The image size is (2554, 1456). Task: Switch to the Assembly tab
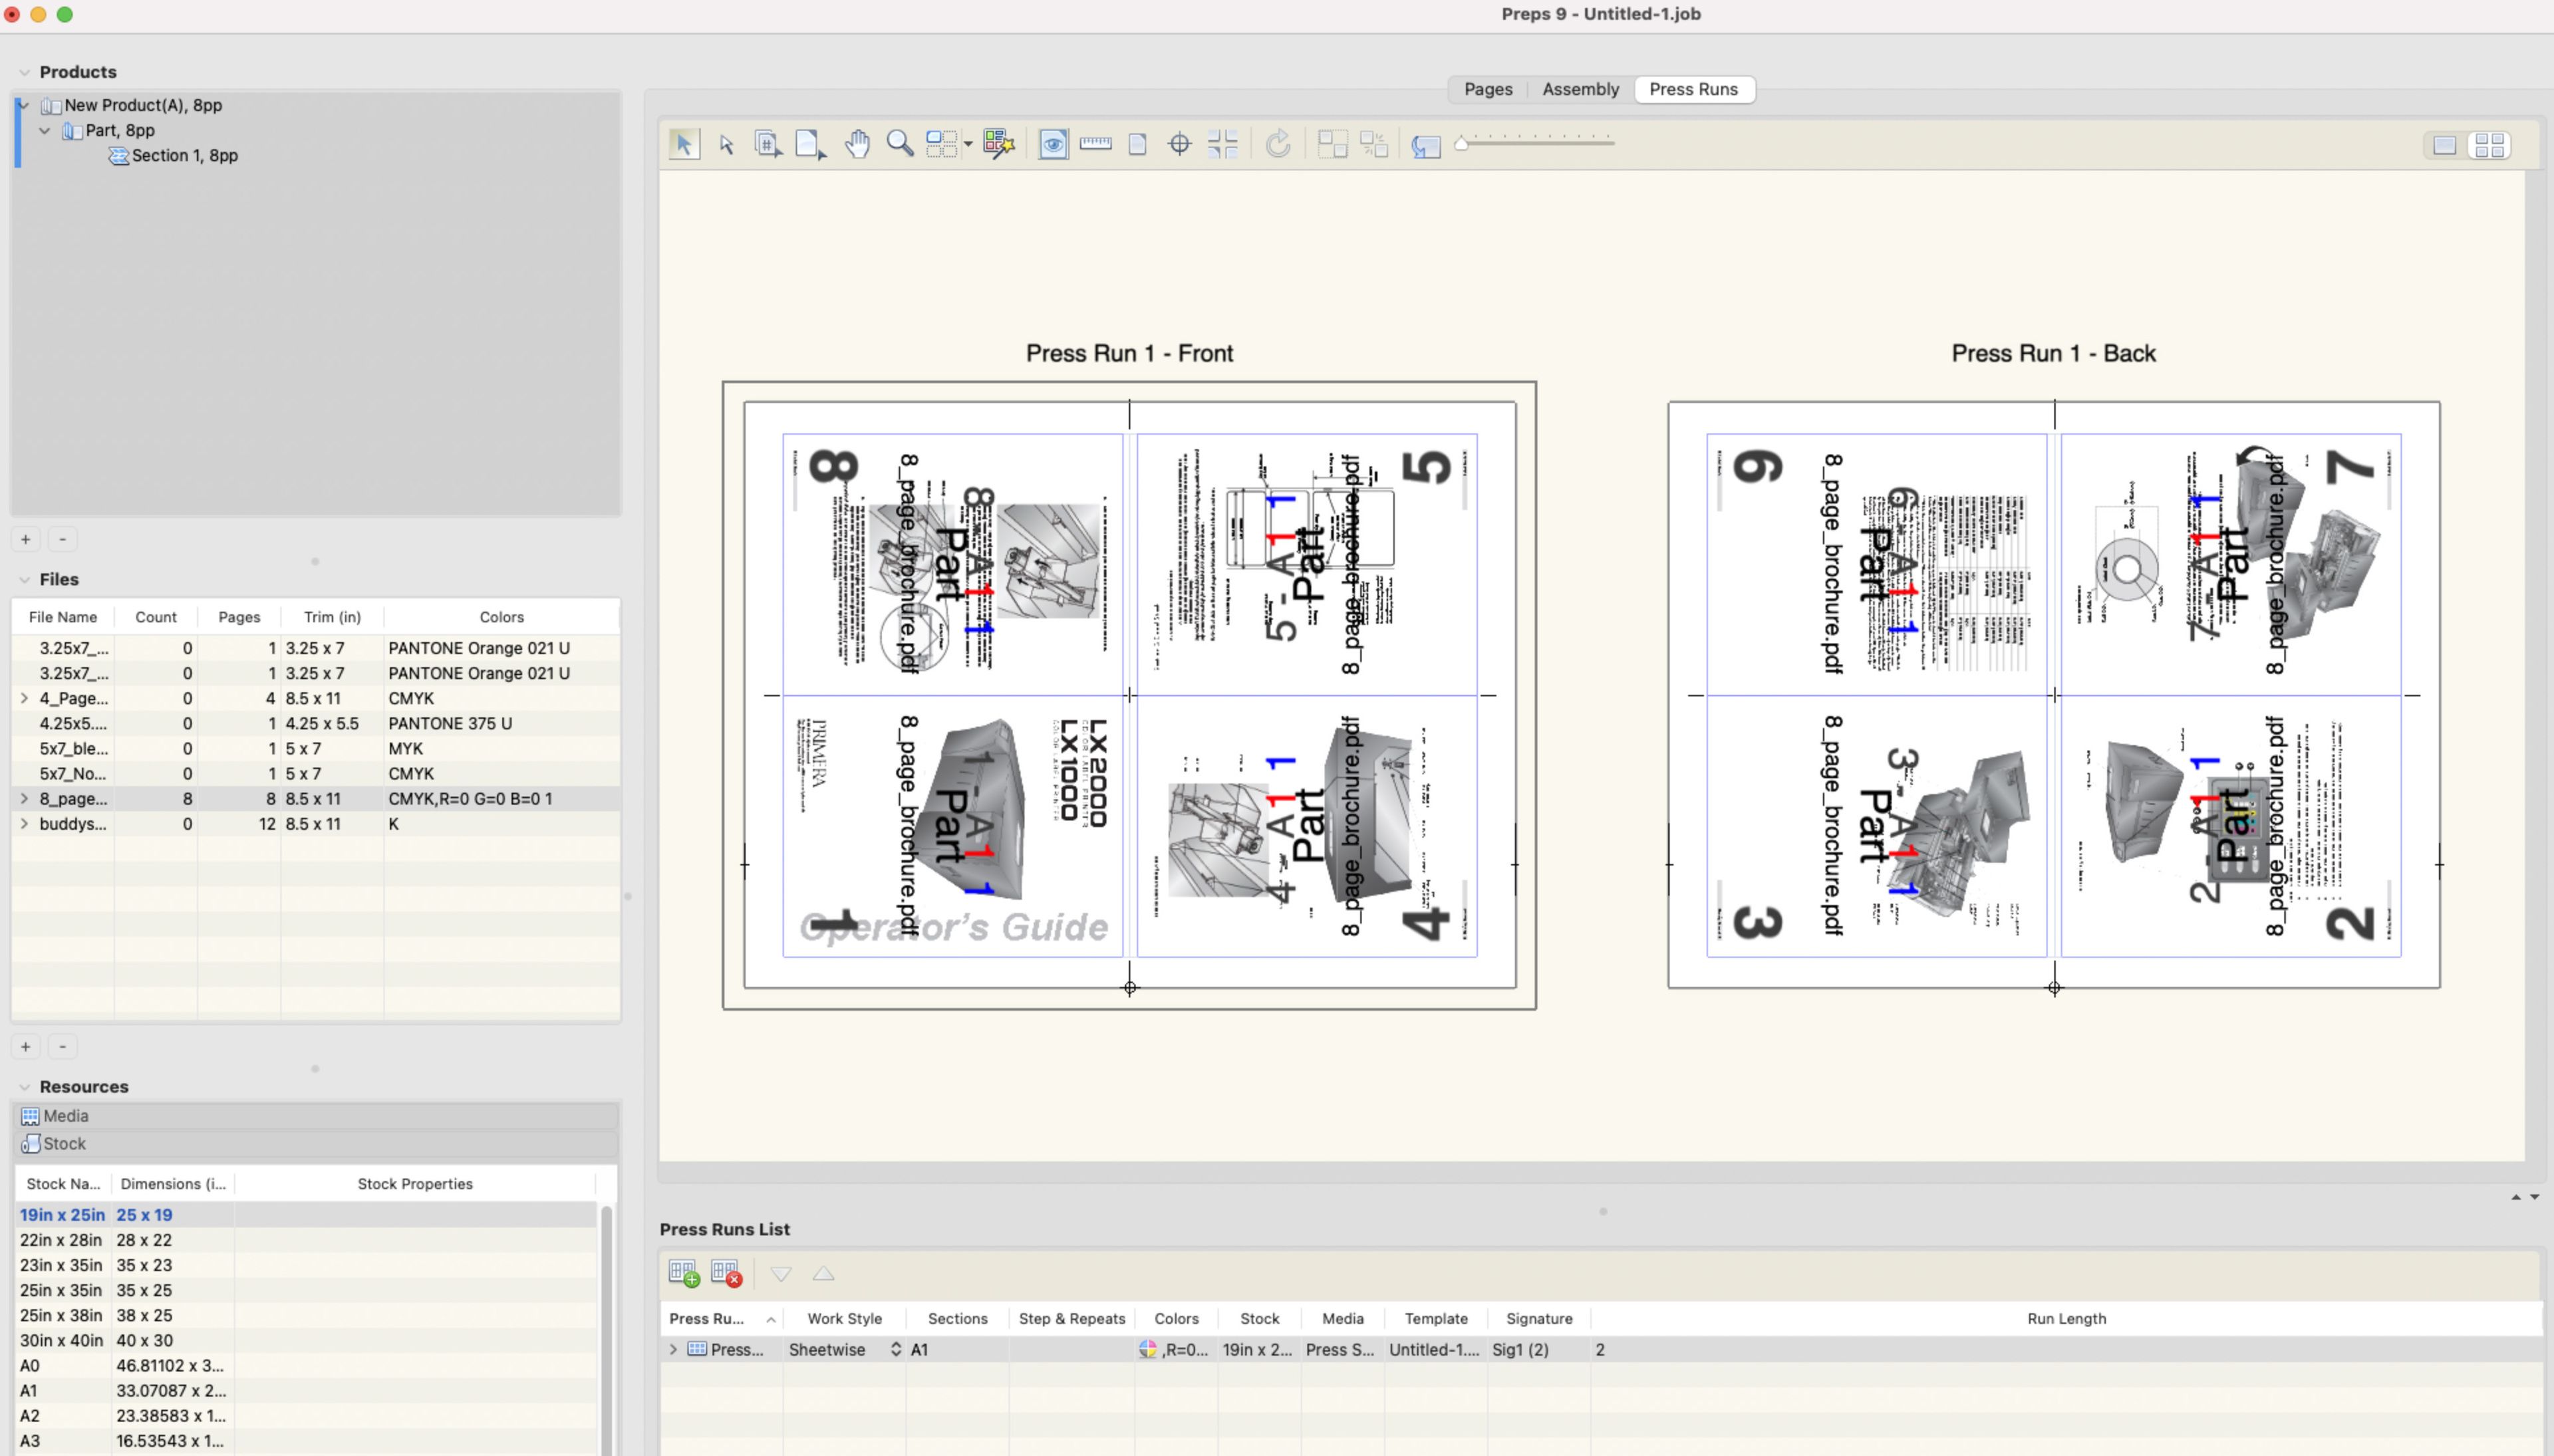pos(1580,89)
